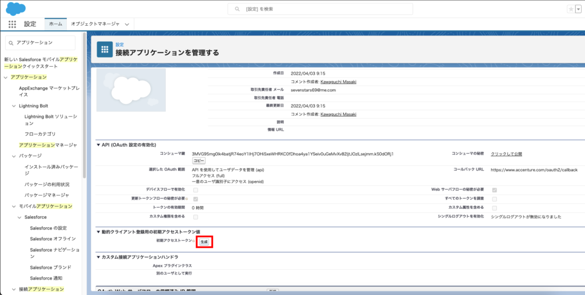Open the オブジェクトマネージャ tab

(x=95, y=24)
